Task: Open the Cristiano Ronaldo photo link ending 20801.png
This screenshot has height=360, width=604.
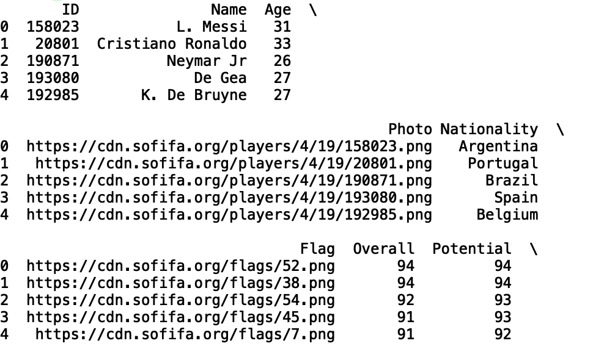Action: click(234, 164)
